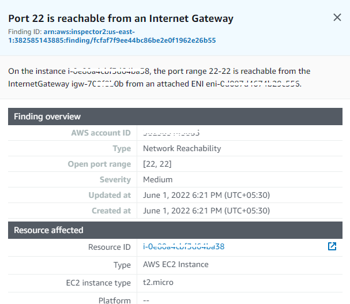350x304 pixels.
Task: Click the Severity row label
Action: click(115, 179)
